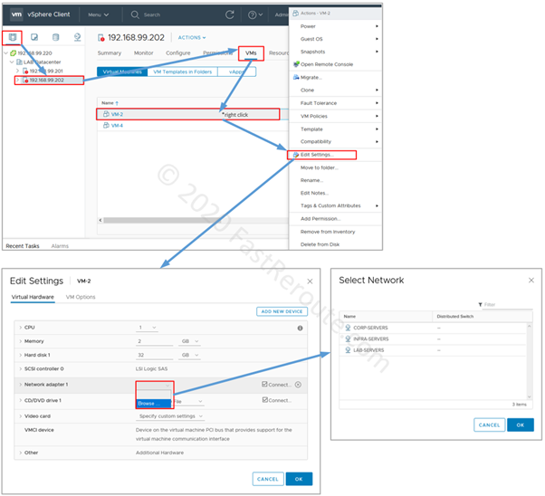Switch to the Configure tab
The width and height of the screenshot is (545, 496).
pyautogui.click(x=178, y=52)
